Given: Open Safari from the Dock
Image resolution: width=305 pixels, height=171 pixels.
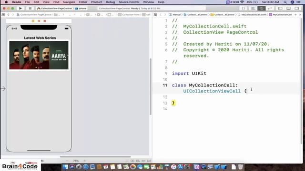Looking at the screenshot, I should click(x=86, y=167).
